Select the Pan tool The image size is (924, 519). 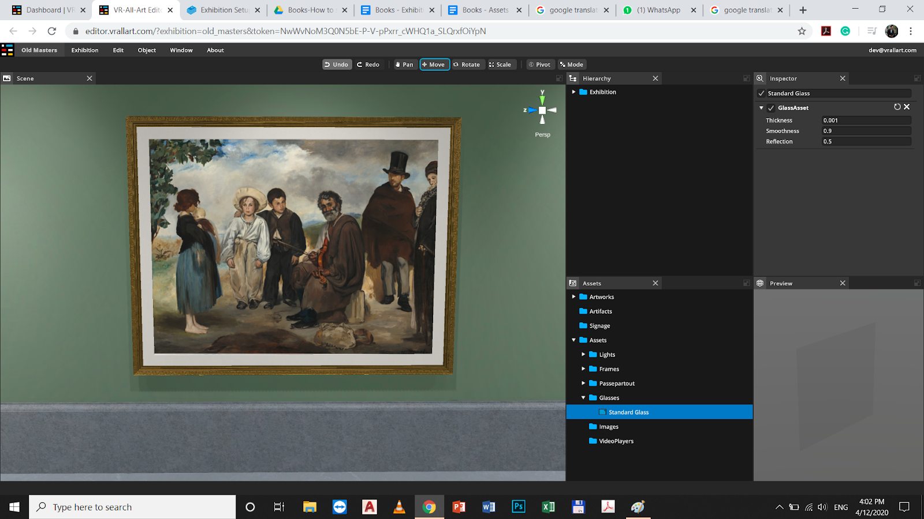[404, 65]
